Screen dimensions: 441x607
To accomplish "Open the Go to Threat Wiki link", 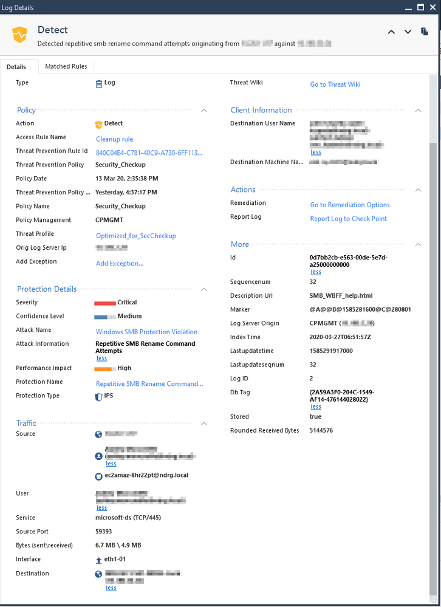I will pos(335,84).
